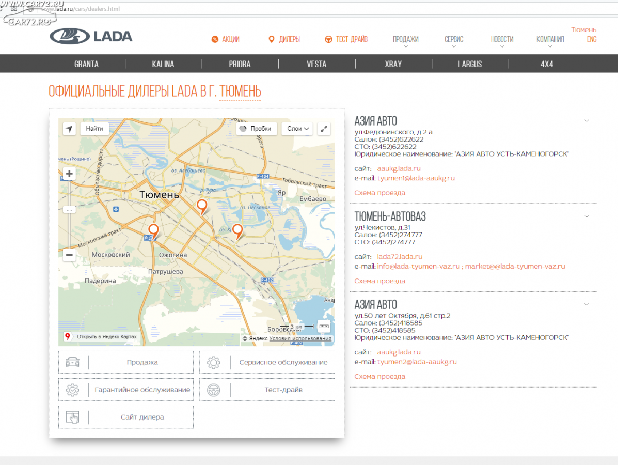The height and width of the screenshot is (465, 618).
Task: Open the VESTA model page
Action: [316, 64]
